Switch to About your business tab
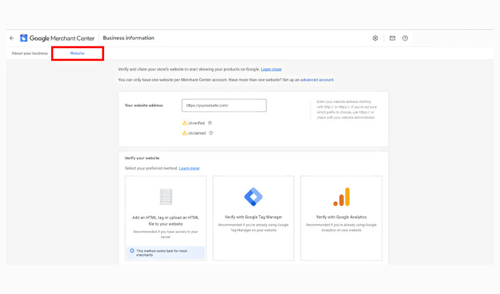 tap(29, 54)
